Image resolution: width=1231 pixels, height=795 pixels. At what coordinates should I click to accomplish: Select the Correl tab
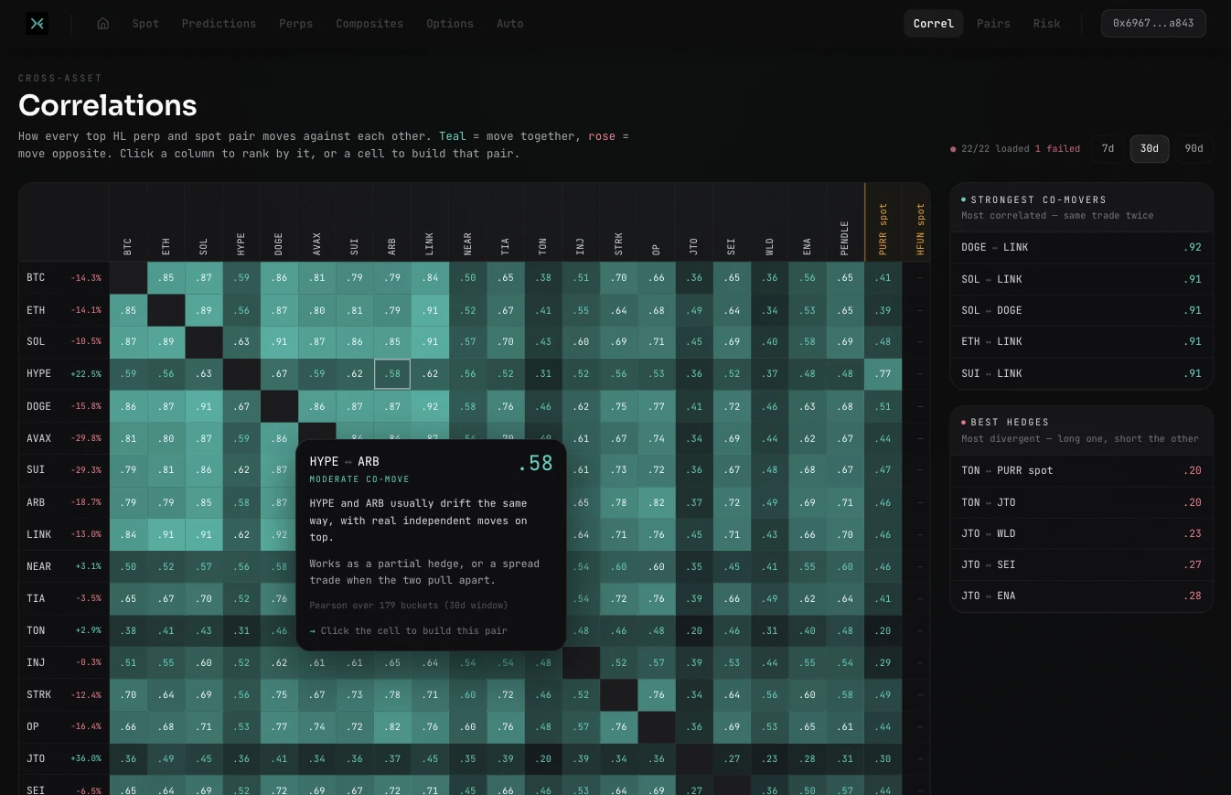coord(933,24)
